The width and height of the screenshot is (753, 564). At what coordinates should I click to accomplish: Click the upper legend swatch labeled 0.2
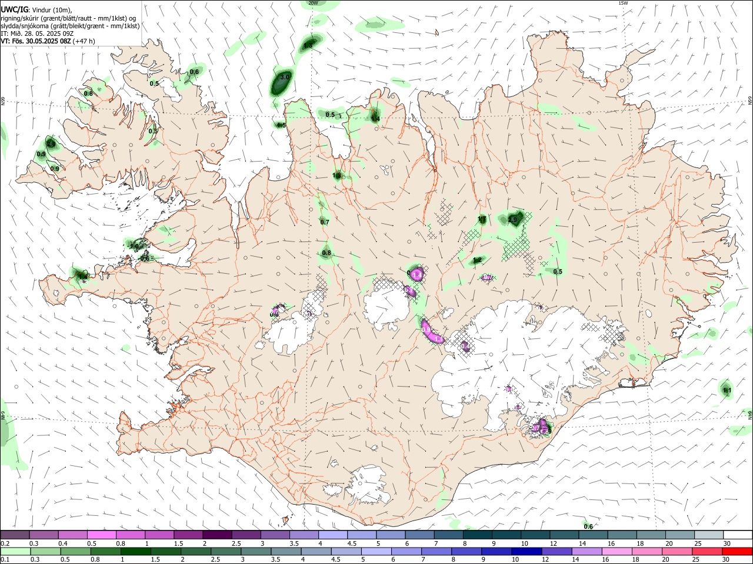[x=15, y=535]
